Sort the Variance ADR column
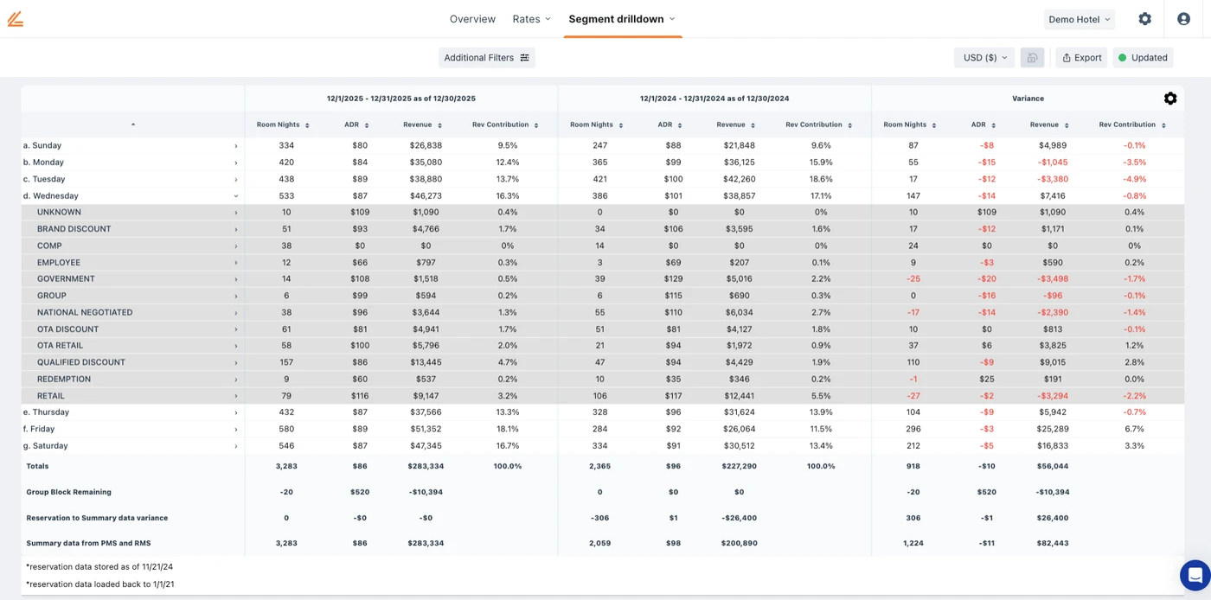The image size is (1211, 600). (991, 124)
